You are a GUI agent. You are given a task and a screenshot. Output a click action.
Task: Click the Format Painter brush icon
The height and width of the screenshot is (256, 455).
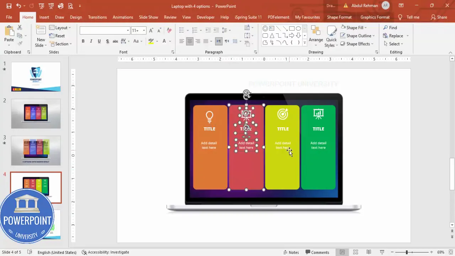pos(20,44)
